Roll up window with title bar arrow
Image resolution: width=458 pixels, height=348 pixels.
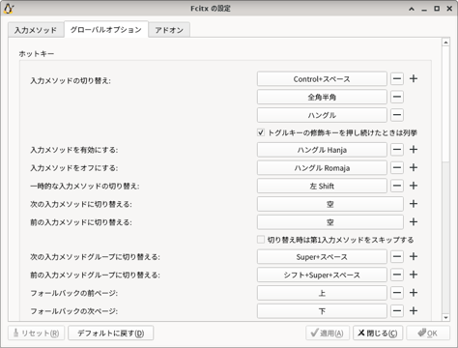click(412, 9)
